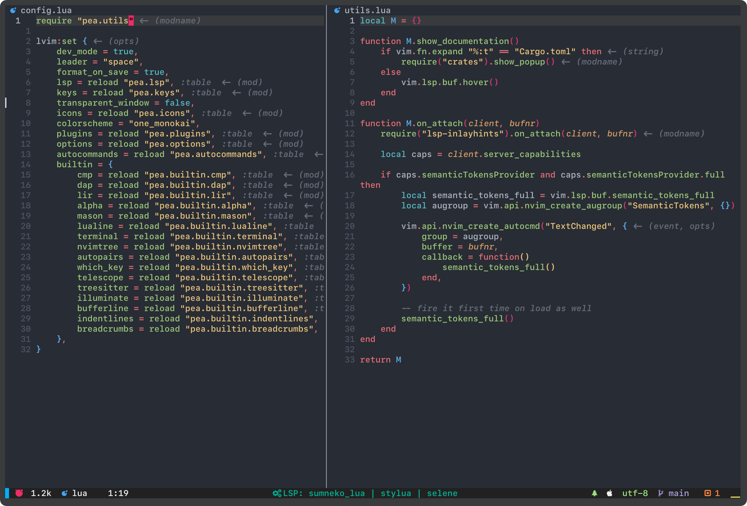
Task: Click "group = augroup," line
Action: (463, 236)
